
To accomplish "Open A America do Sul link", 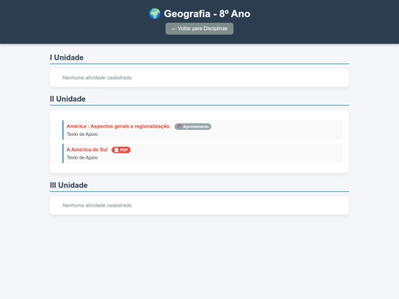I will coord(87,149).
